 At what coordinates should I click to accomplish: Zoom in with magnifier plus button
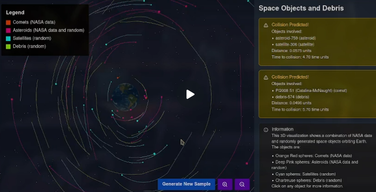click(x=225, y=184)
